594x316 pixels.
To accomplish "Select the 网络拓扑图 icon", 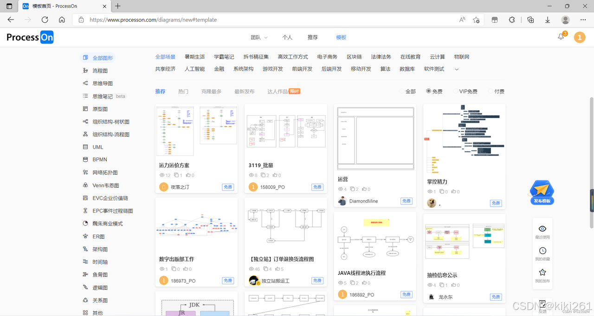I will [85, 172].
